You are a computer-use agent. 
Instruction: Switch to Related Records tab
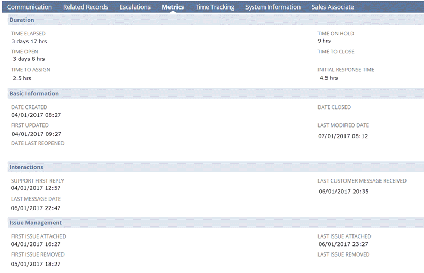(85, 7)
